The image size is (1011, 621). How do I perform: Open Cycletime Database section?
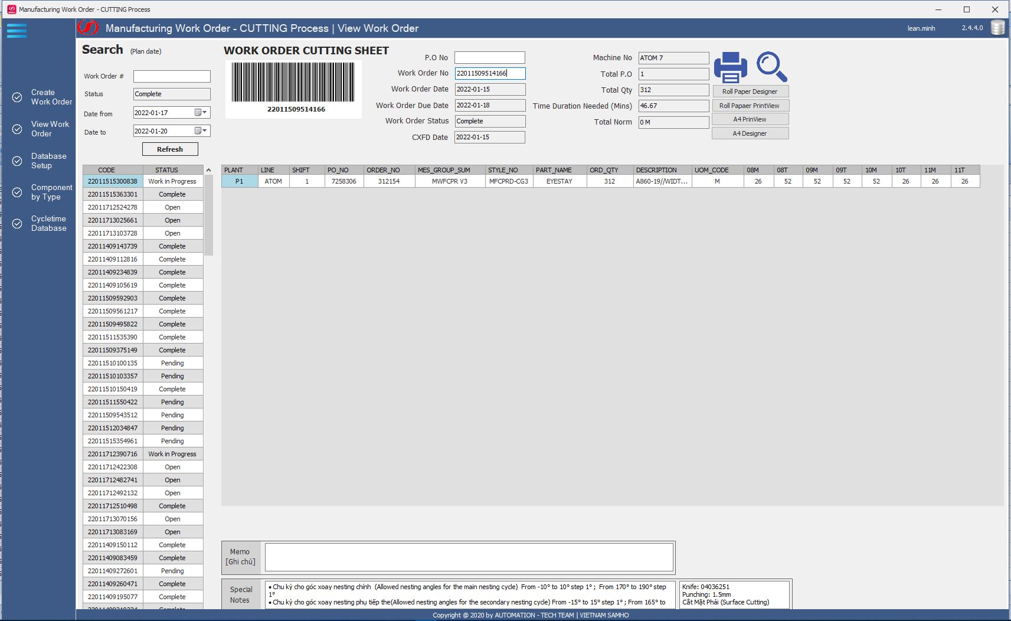(48, 224)
